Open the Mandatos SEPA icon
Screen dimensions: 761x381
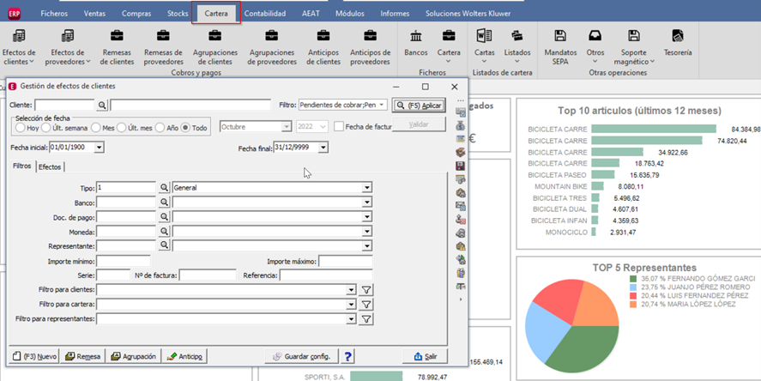click(x=560, y=35)
